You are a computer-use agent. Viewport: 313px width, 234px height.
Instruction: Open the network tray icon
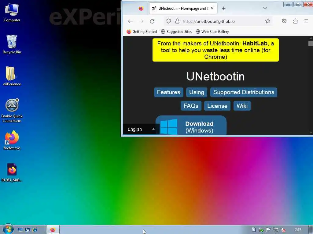[276, 230]
